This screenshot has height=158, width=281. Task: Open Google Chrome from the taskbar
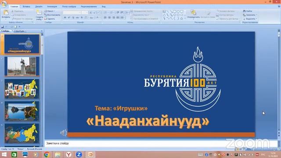(47, 154)
